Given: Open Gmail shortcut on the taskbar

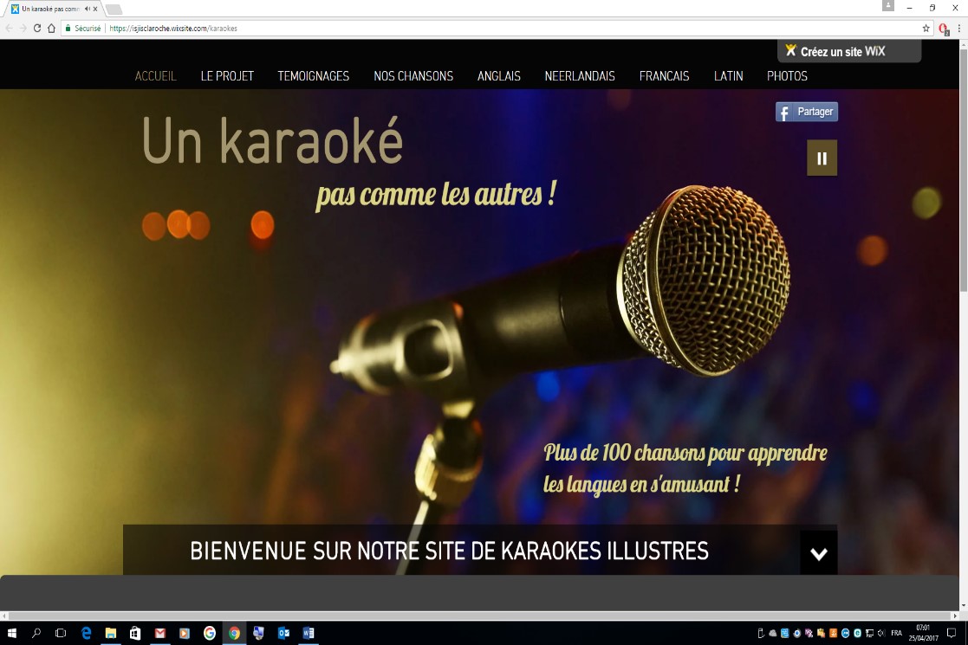Looking at the screenshot, I should pos(159,634).
